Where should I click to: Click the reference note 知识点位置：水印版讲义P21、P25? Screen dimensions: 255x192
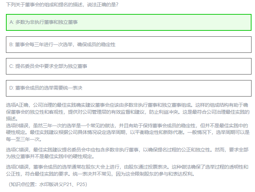(48, 184)
